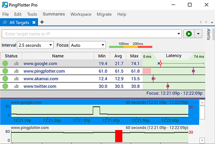
Task: Click the twitter.com Max value 30.8
Action: tap(135, 86)
